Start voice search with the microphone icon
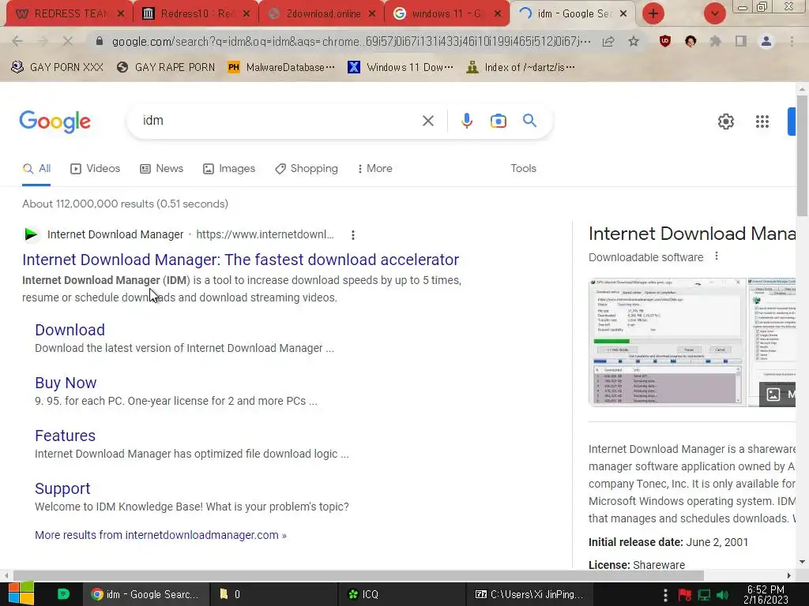Viewport: 809px width, 606px height. [x=466, y=121]
